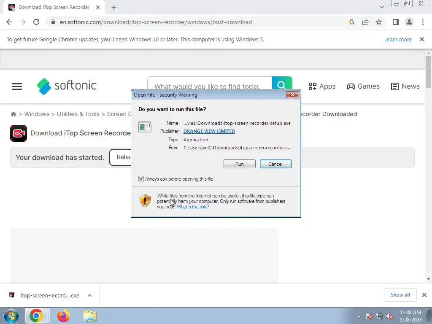Uncheck Always ask before opening this file

click(141, 179)
